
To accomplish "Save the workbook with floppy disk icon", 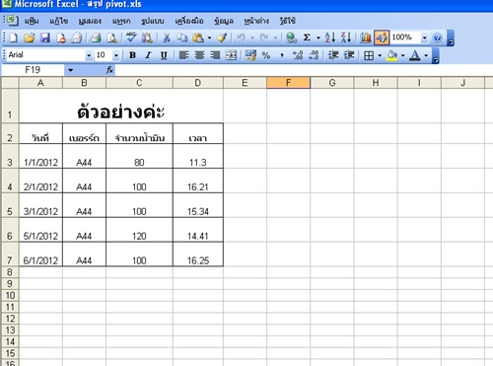I will [45, 38].
